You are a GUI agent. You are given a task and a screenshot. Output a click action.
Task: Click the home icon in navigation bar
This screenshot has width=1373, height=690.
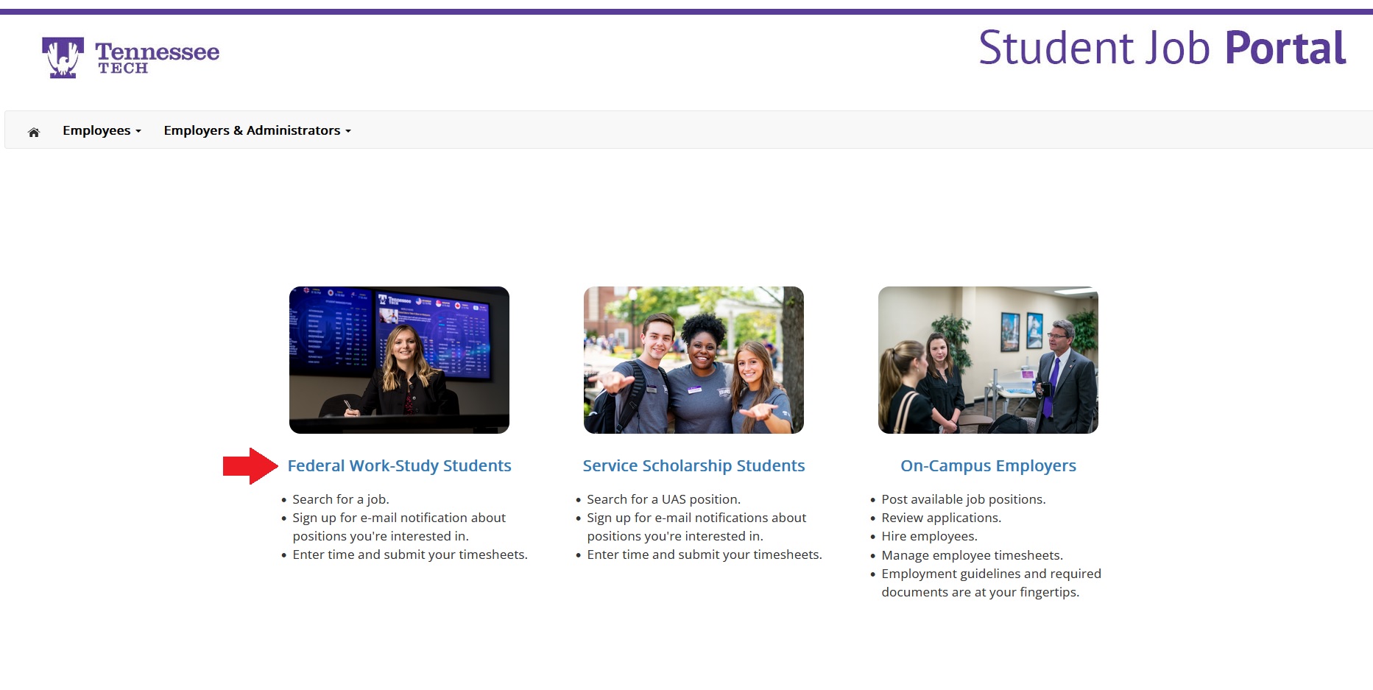tap(34, 132)
